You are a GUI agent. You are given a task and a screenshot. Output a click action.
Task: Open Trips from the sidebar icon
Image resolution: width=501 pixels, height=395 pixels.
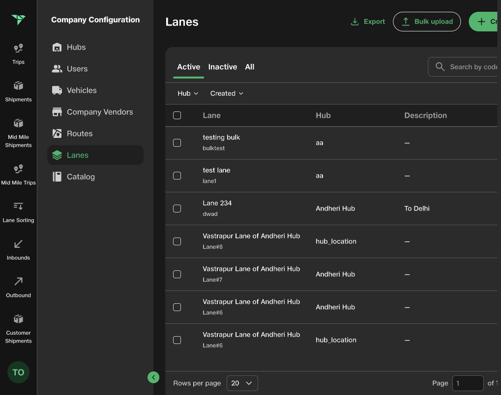pos(18,48)
